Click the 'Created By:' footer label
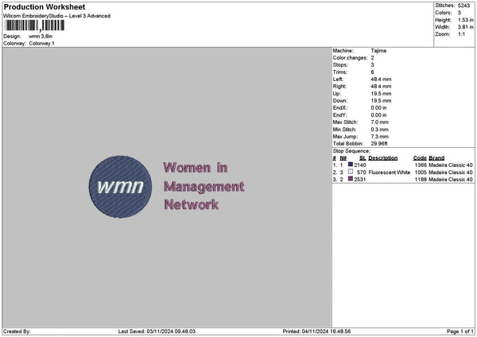 click(x=17, y=331)
